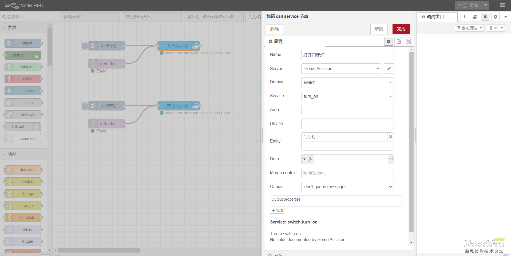
Task: Select the 属性 properties tab
Action: [x=295, y=42]
